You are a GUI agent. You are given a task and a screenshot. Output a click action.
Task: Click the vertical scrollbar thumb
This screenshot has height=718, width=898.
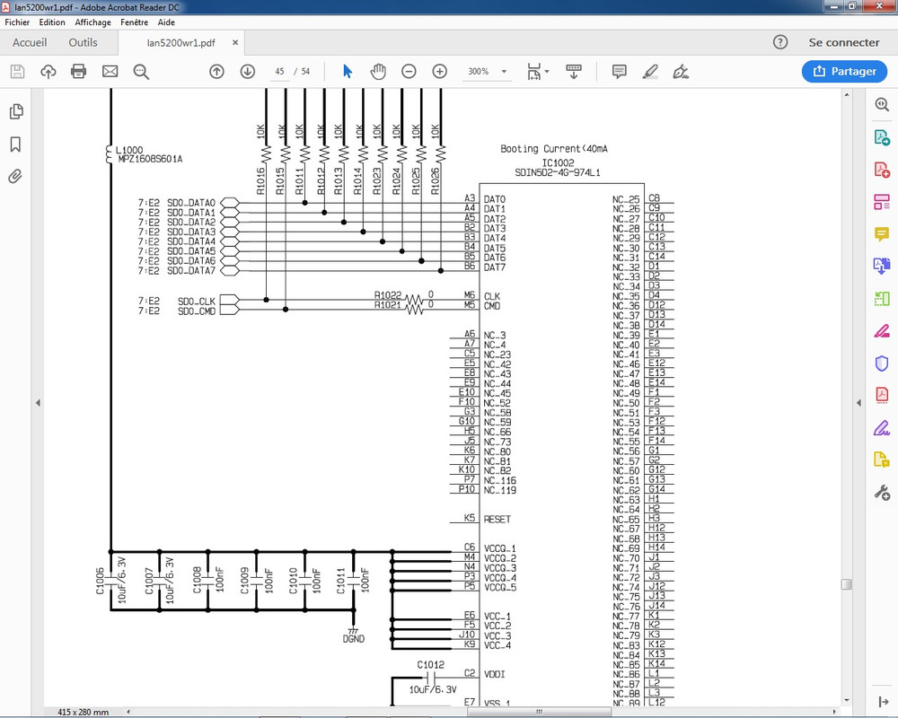click(x=847, y=584)
